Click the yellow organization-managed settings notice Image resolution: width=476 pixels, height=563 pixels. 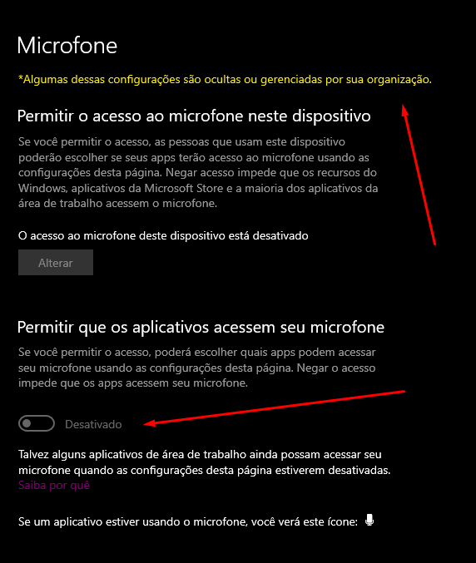(225, 79)
